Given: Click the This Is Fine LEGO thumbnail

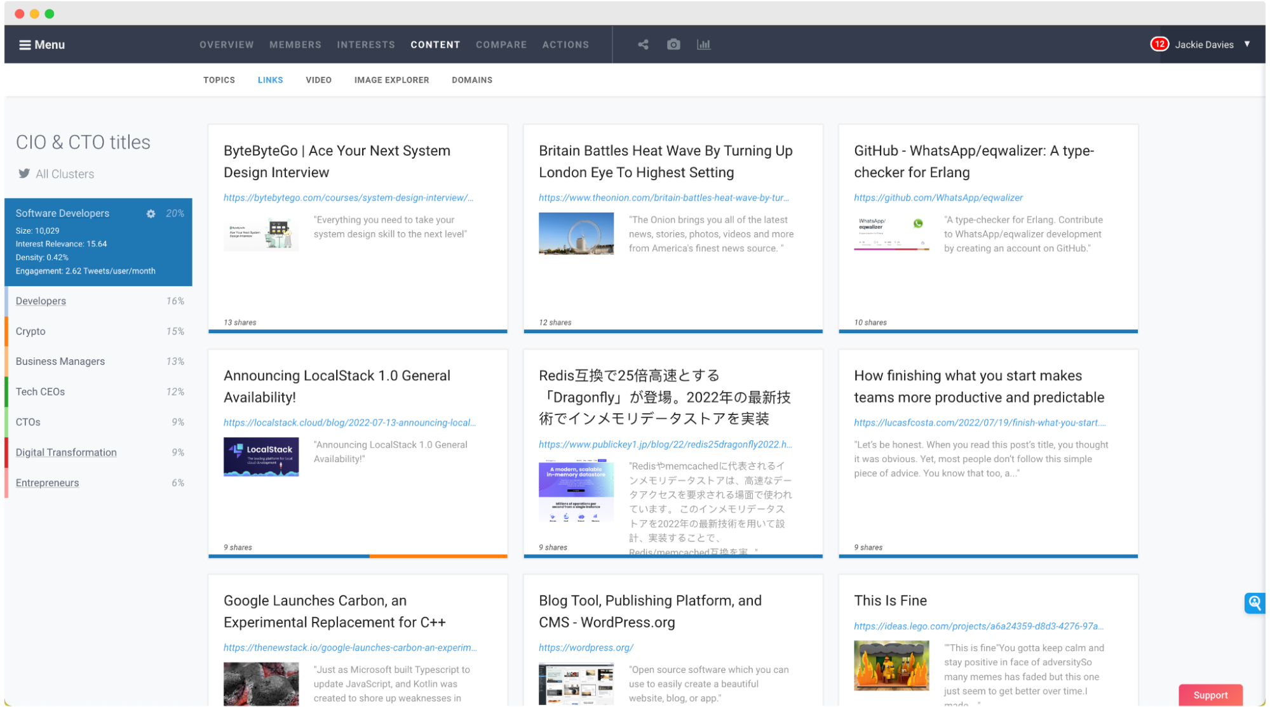Looking at the screenshot, I should tap(891, 666).
